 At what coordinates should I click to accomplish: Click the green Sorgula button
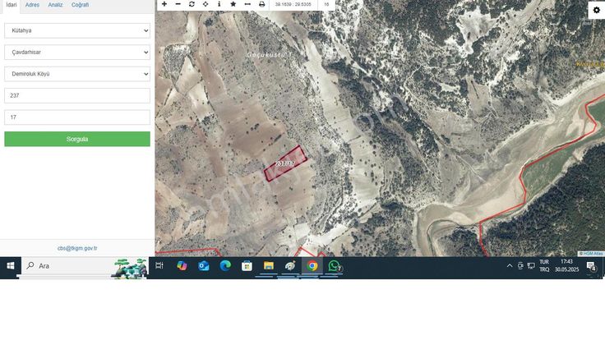(77, 139)
